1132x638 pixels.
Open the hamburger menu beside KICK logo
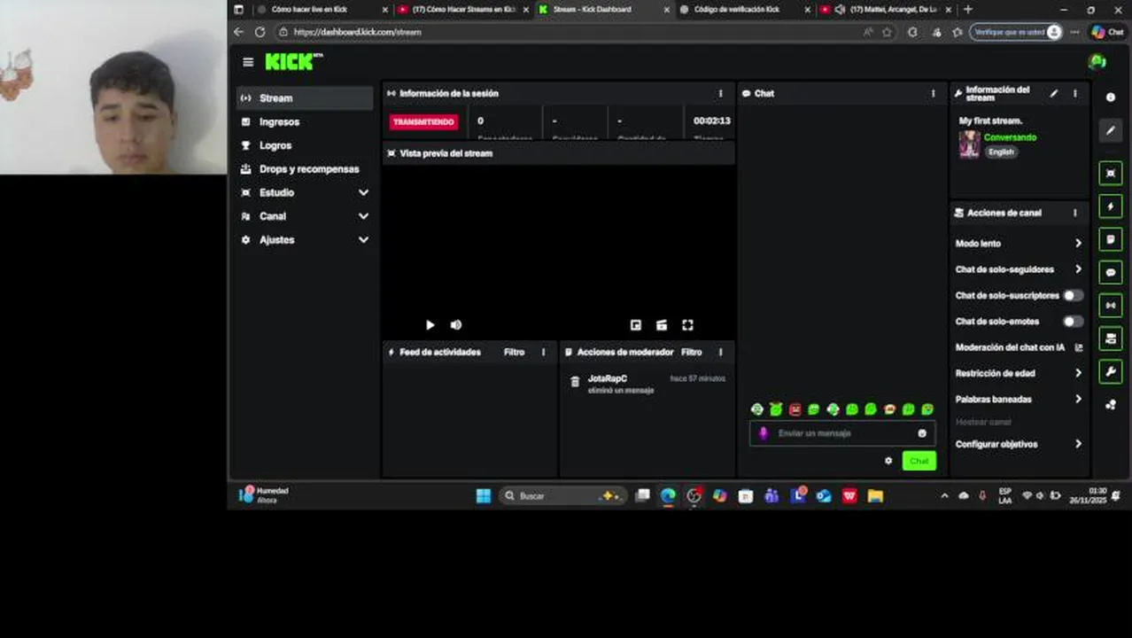(x=248, y=62)
